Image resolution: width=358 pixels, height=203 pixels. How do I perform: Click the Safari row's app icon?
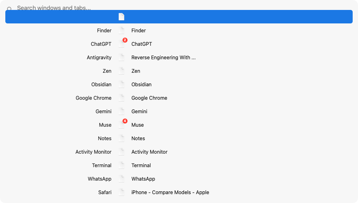tap(121, 192)
